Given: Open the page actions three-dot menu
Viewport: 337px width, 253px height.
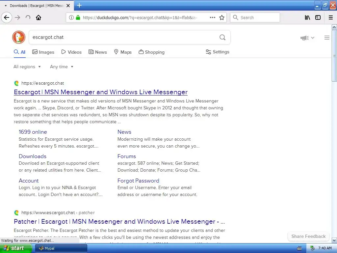Looking at the screenshot, I should [213, 17].
